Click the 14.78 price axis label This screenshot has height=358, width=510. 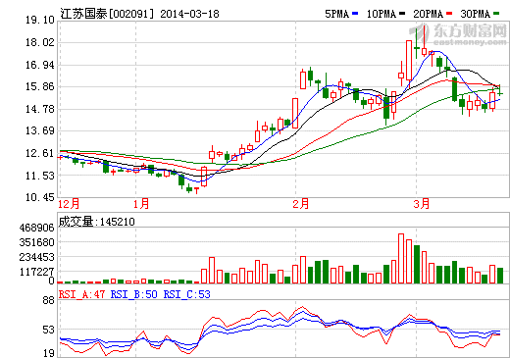pyautogui.click(x=40, y=109)
